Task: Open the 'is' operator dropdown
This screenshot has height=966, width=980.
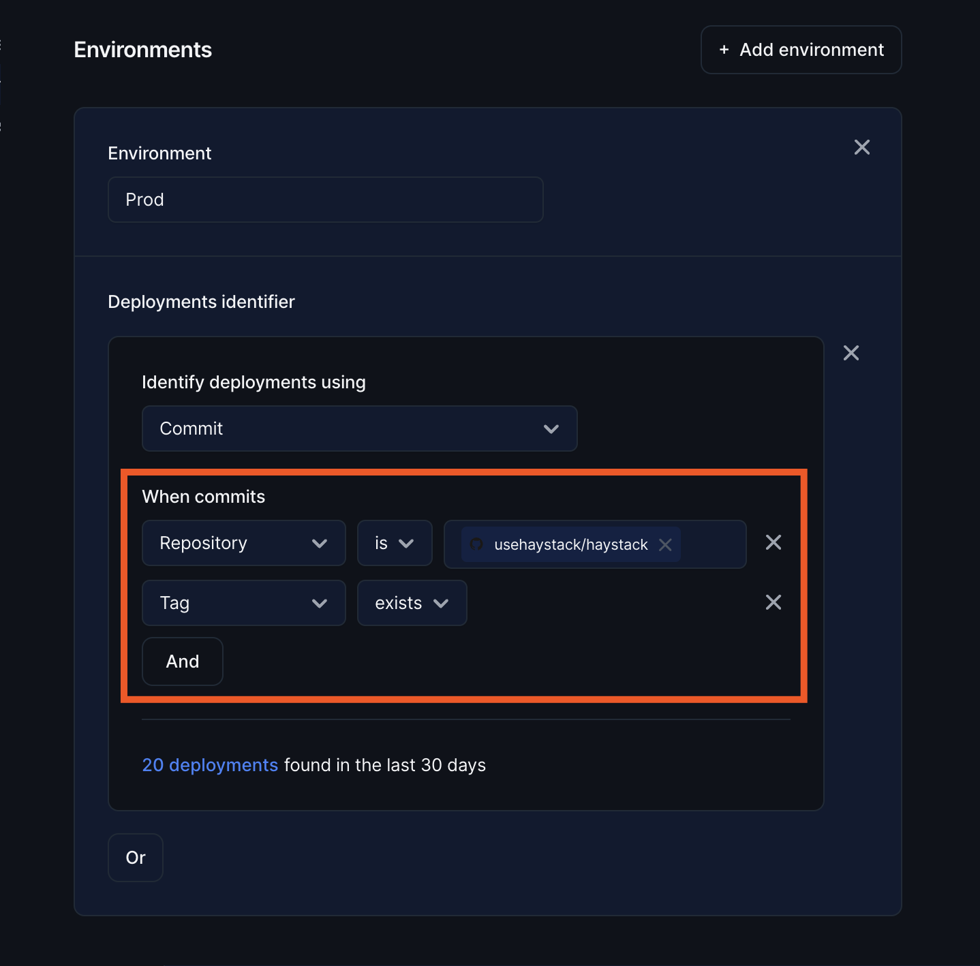Action: click(394, 543)
